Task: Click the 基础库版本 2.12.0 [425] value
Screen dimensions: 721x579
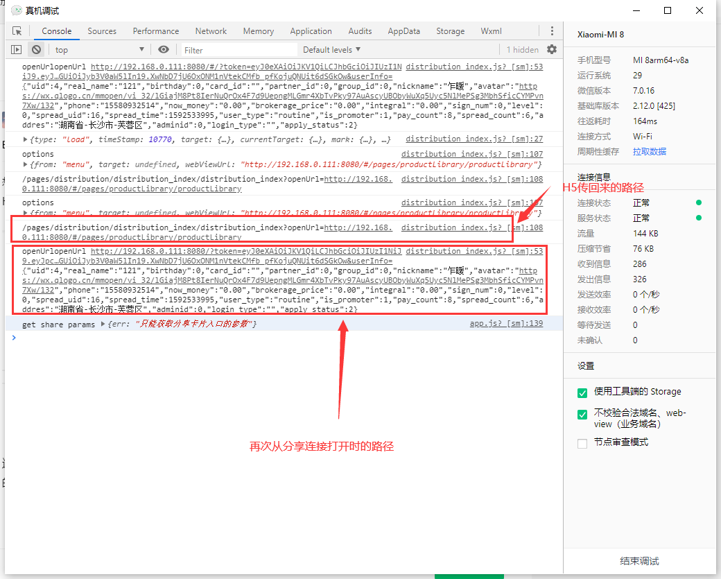Action: tap(654, 106)
